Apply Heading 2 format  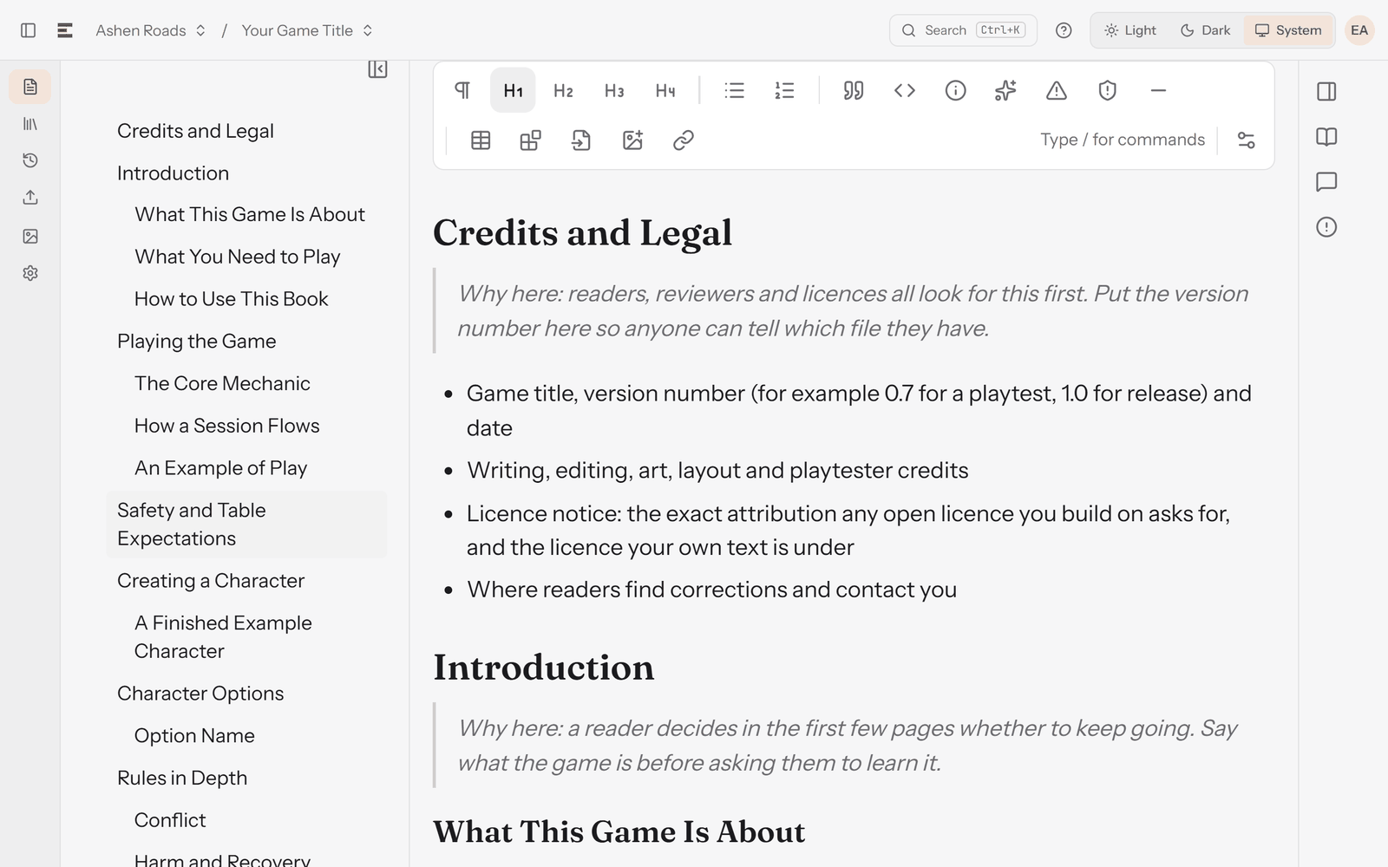click(563, 90)
